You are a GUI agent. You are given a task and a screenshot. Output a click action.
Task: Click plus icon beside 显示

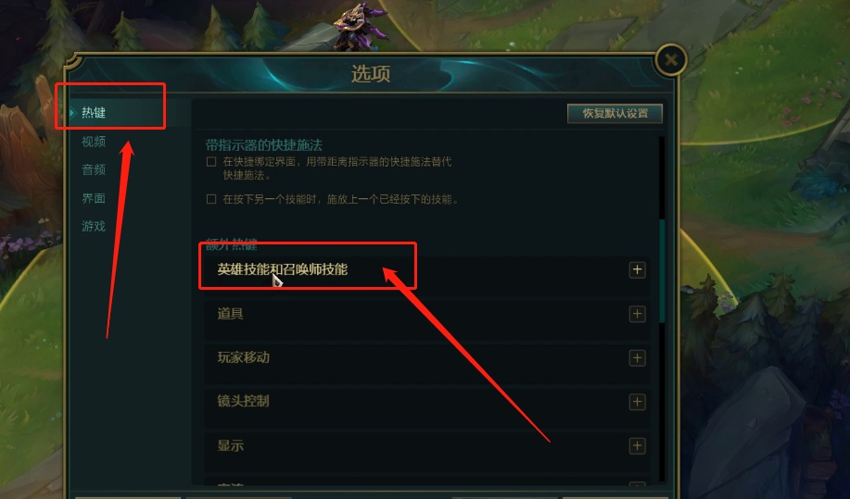point(637,445)
